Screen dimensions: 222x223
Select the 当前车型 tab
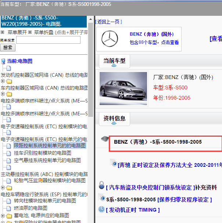[x=114, y=62]
